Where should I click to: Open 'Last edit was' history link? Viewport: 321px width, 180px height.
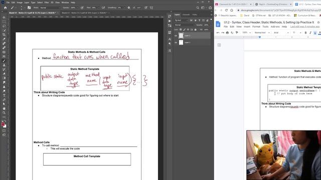[305, 26]
